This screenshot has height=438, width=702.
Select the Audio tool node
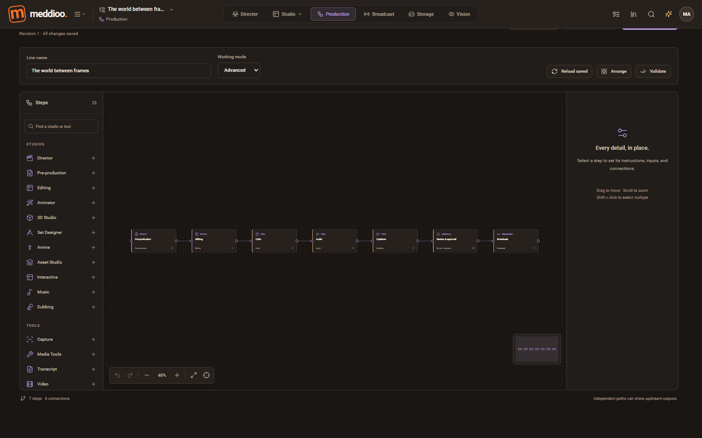[335, 241]
